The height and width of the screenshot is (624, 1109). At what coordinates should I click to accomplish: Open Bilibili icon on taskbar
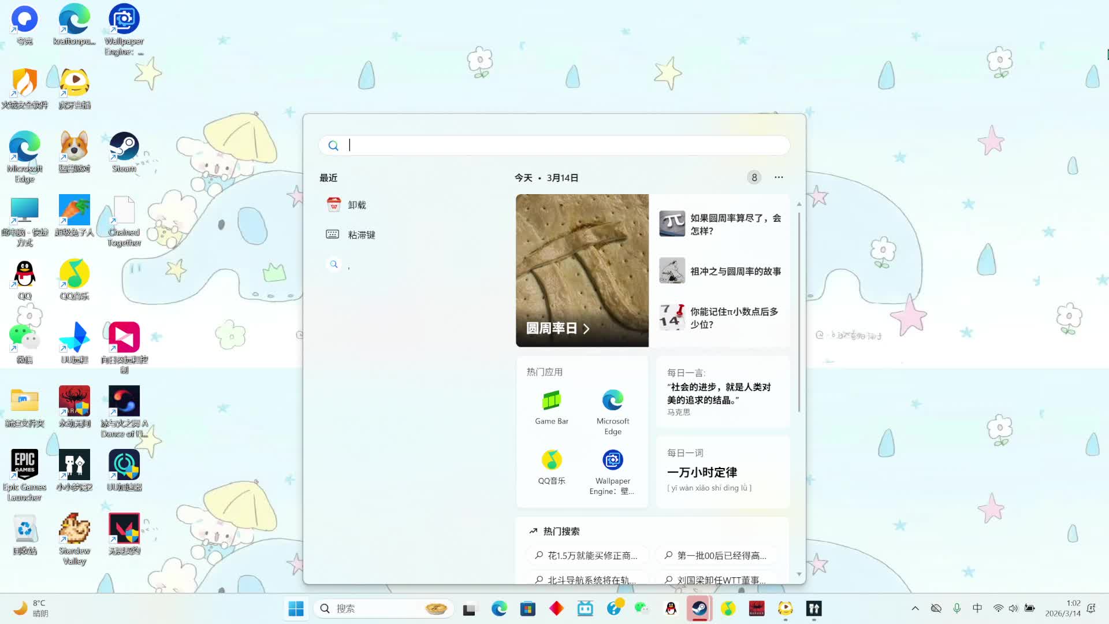pyautogui.click(x=585, y=608)
